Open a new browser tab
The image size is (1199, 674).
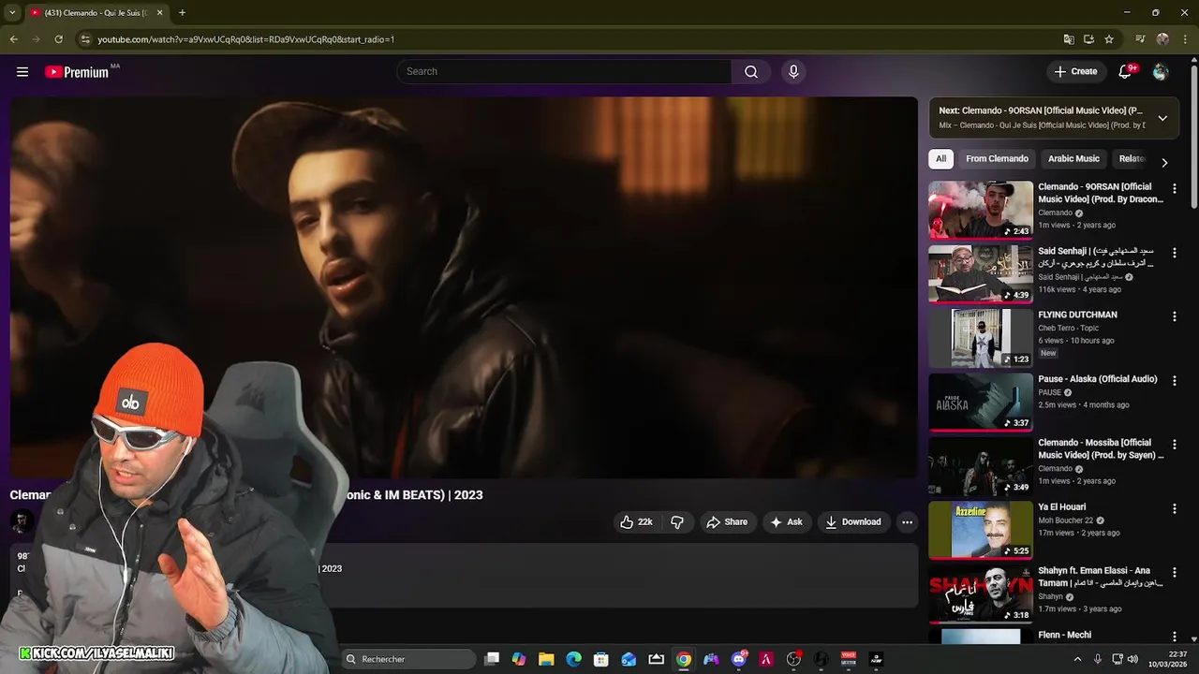(182, 12)
